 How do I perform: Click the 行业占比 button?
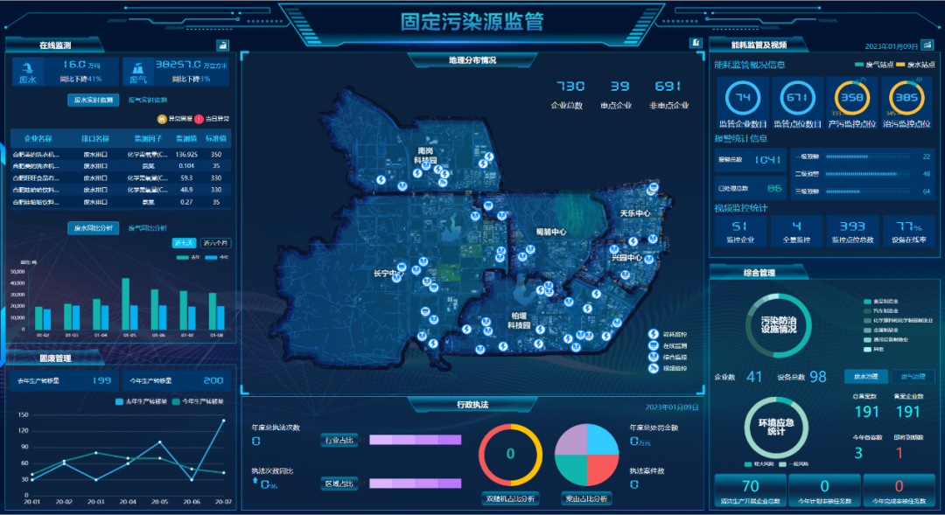[339, 440]
